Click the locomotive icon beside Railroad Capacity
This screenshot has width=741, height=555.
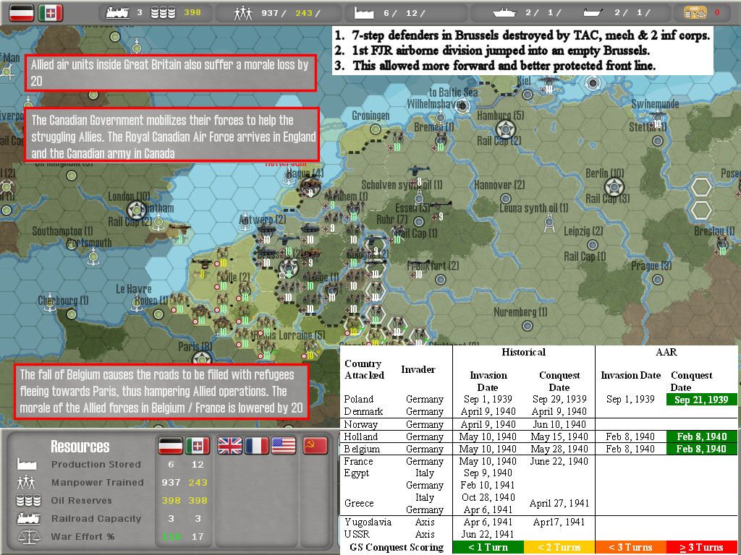point(28,518)
